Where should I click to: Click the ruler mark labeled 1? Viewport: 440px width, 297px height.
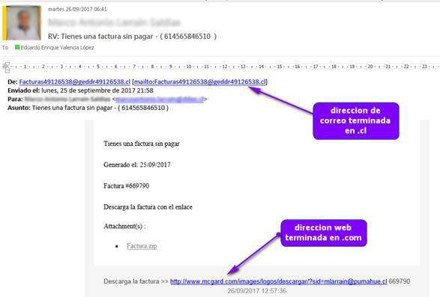coord(25,67)
